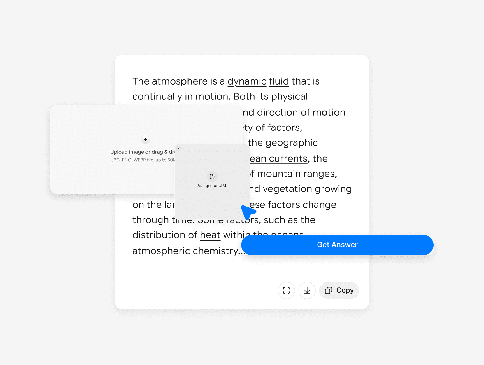Image resolution: width=484 pixels, height=365 pixels.
Task: Download the answer using the arrow icon
Action: (x=307, y=291)
